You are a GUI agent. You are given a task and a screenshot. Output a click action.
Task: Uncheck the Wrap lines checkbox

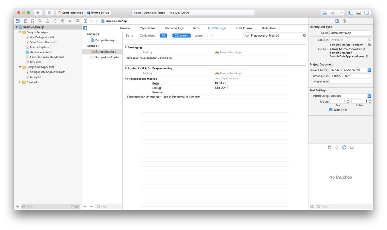(331, 110)
